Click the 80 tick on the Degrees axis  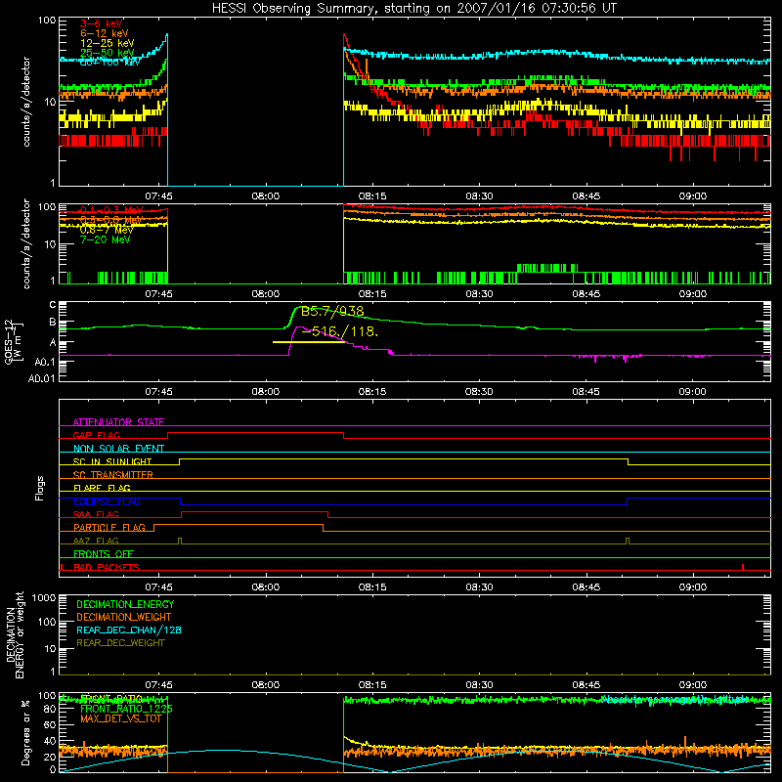pos(50,709)
